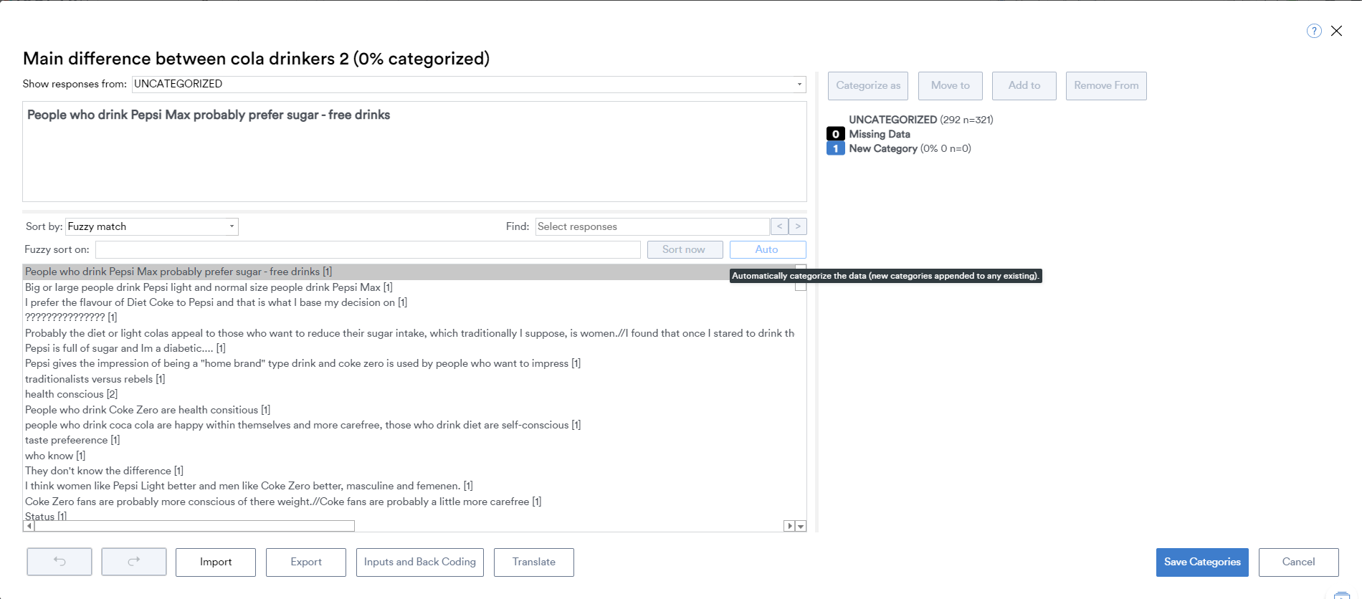Image resolution: width=1362 pixels, height=599 pixels.
Task: Open the Show responses from dropdown
Action: tap(469, 84)
